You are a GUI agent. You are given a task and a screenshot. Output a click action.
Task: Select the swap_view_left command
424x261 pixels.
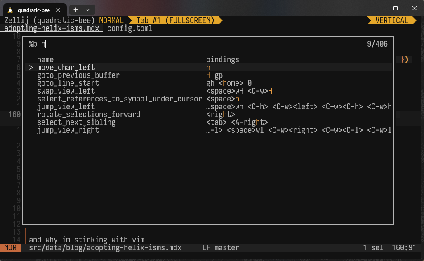point(208,91)
